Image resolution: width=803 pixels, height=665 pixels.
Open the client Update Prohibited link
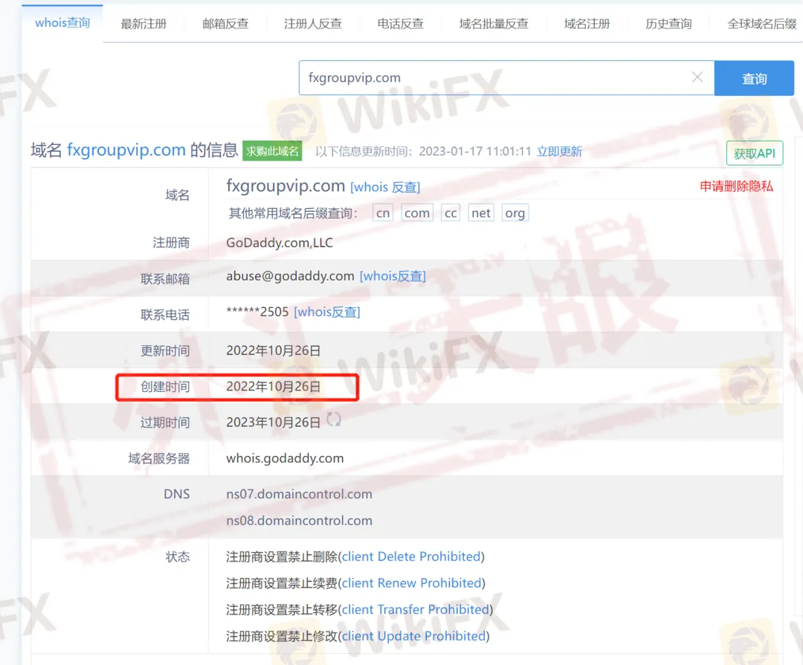(x=414, y=636)
